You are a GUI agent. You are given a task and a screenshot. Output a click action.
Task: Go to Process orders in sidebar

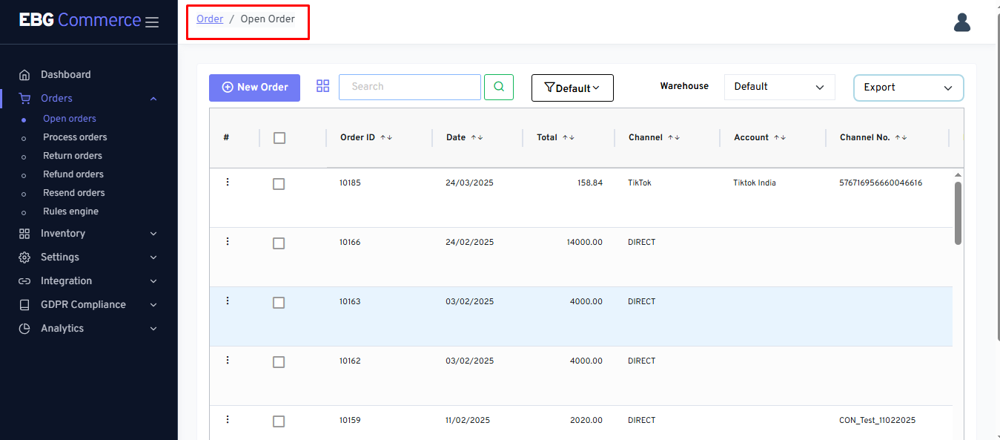coord(75,137)
